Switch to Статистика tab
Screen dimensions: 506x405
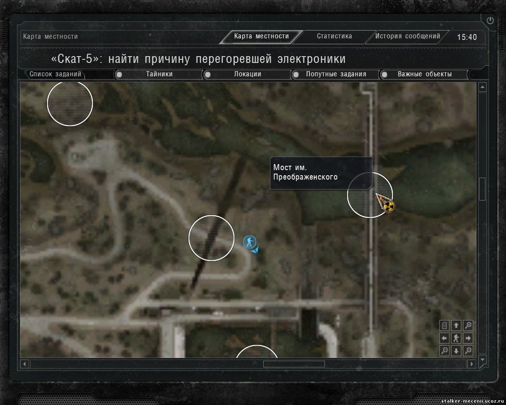click(x=334, y=36)
